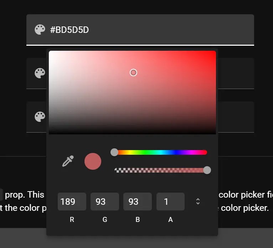Screen dimensions: 273x248
Task: Click the alpha slider's gray thumb
Action: [x=207, y=170]
